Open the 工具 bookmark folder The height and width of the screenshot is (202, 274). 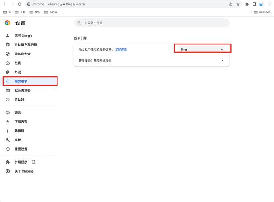(x=20, y=12)
